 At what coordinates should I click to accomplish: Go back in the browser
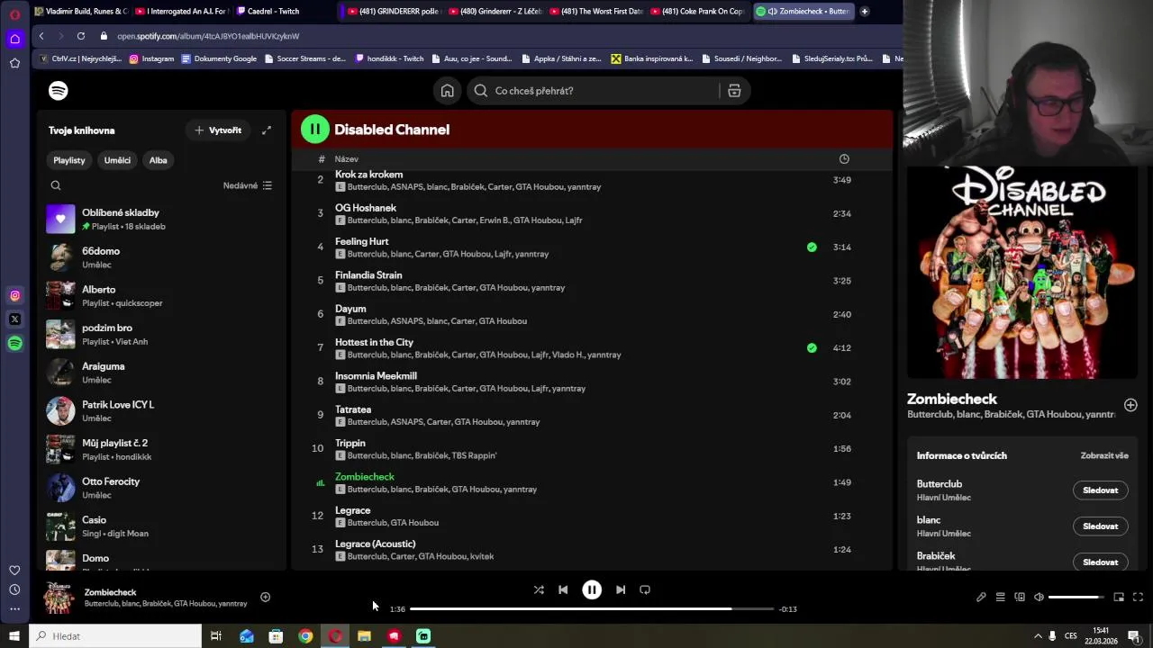click(41, 36)
